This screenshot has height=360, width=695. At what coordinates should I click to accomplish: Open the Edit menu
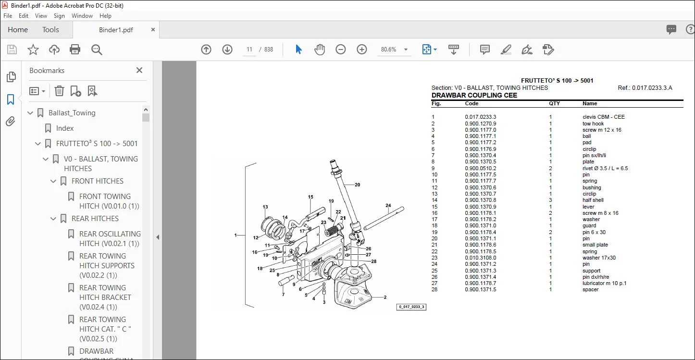point(24,16)
